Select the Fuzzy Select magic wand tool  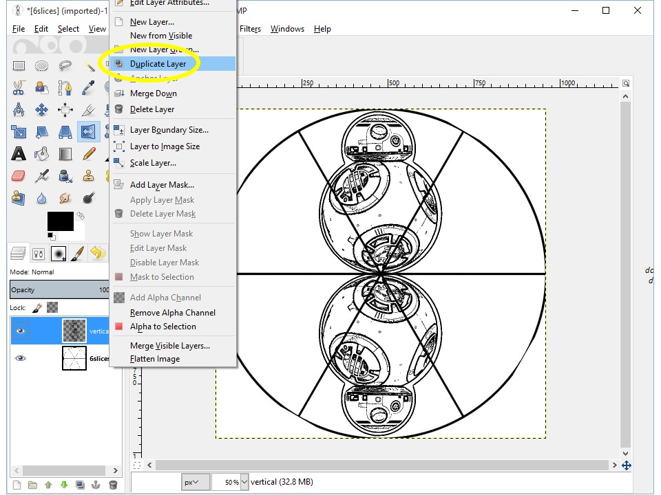pyautogui.click(x=89, y=66)
